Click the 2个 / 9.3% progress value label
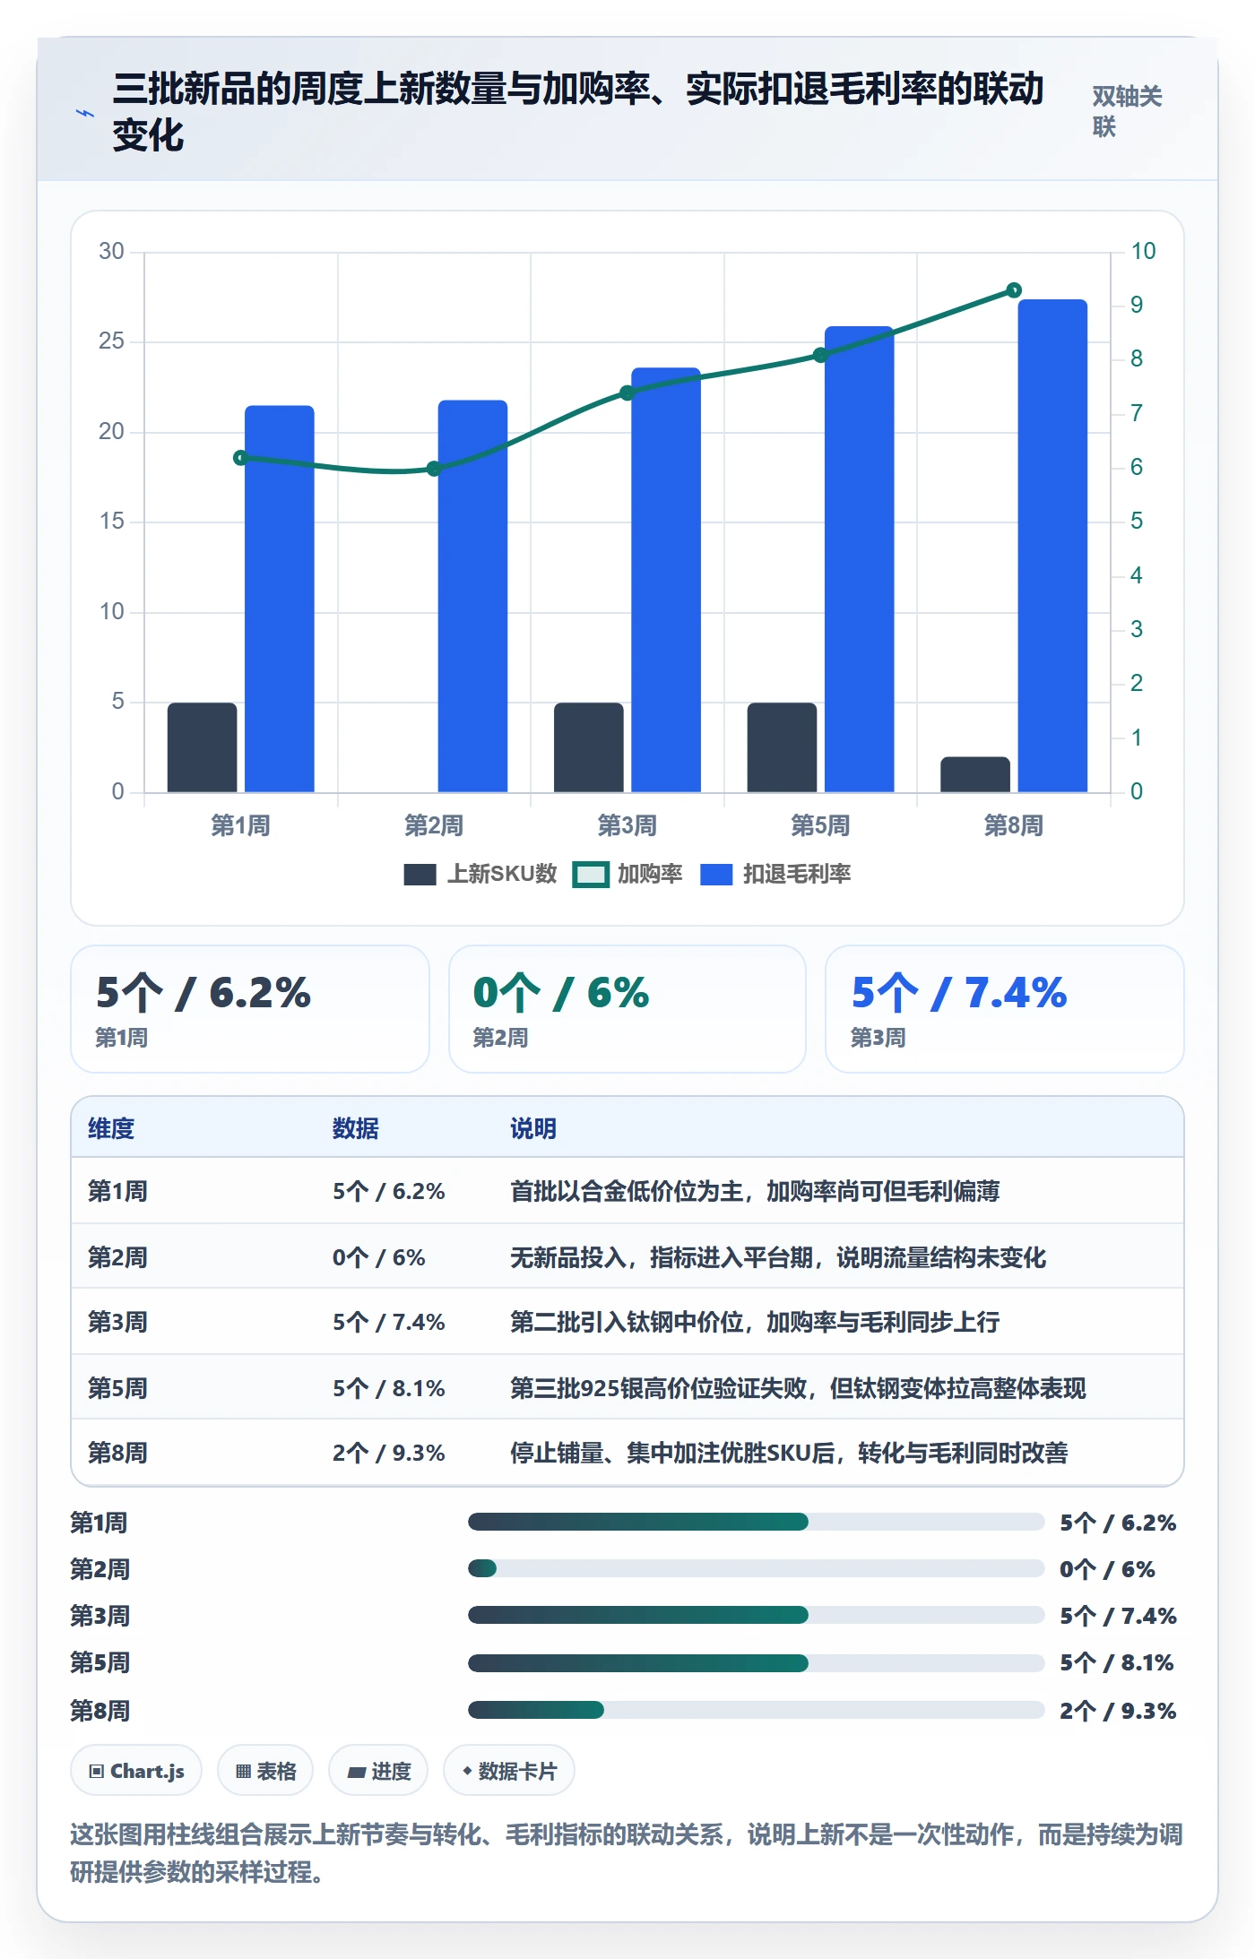1255x1959 pixels. pos(1118,1711)
